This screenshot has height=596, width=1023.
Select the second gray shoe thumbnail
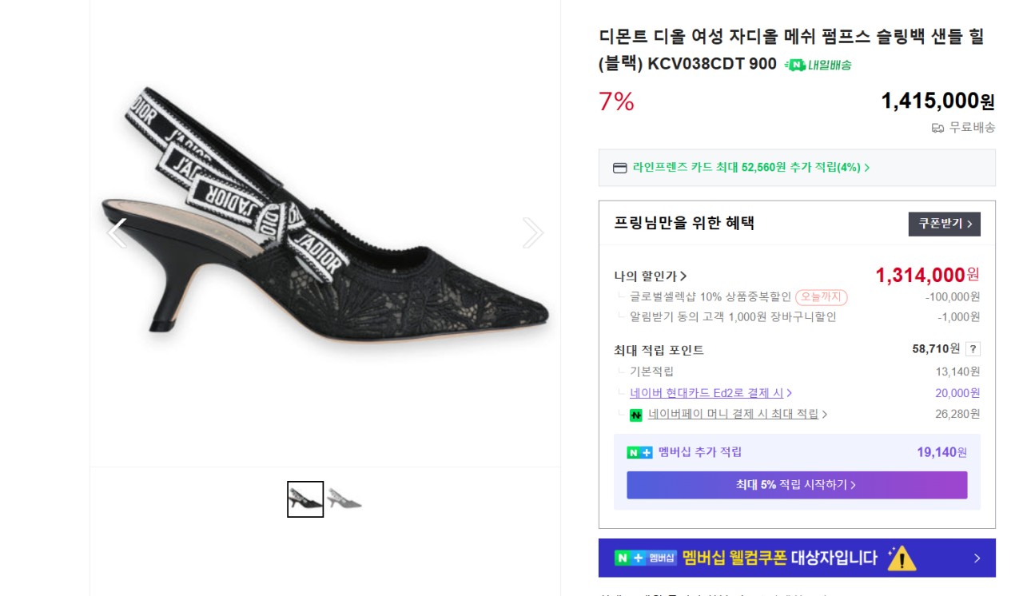point(344,499)
